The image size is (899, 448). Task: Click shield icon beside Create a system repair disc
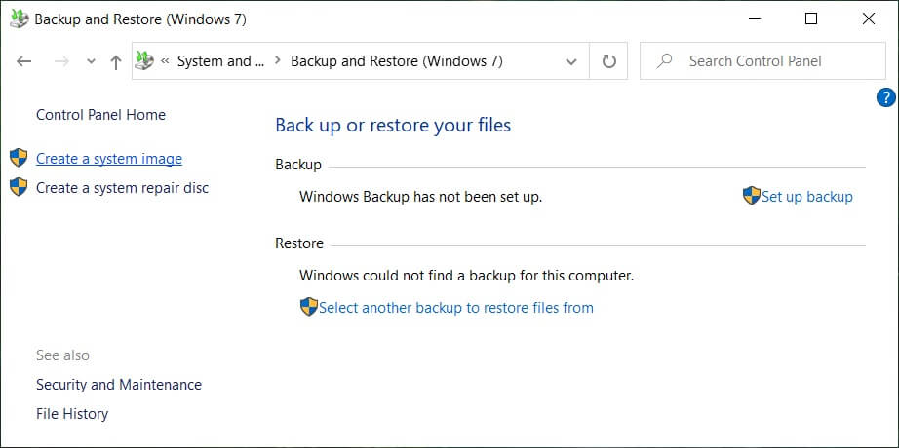[19, 187]
